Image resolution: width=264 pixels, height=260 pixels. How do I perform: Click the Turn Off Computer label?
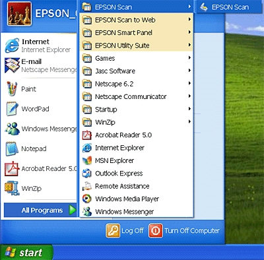pyautogui.click(x=192, y=231)
